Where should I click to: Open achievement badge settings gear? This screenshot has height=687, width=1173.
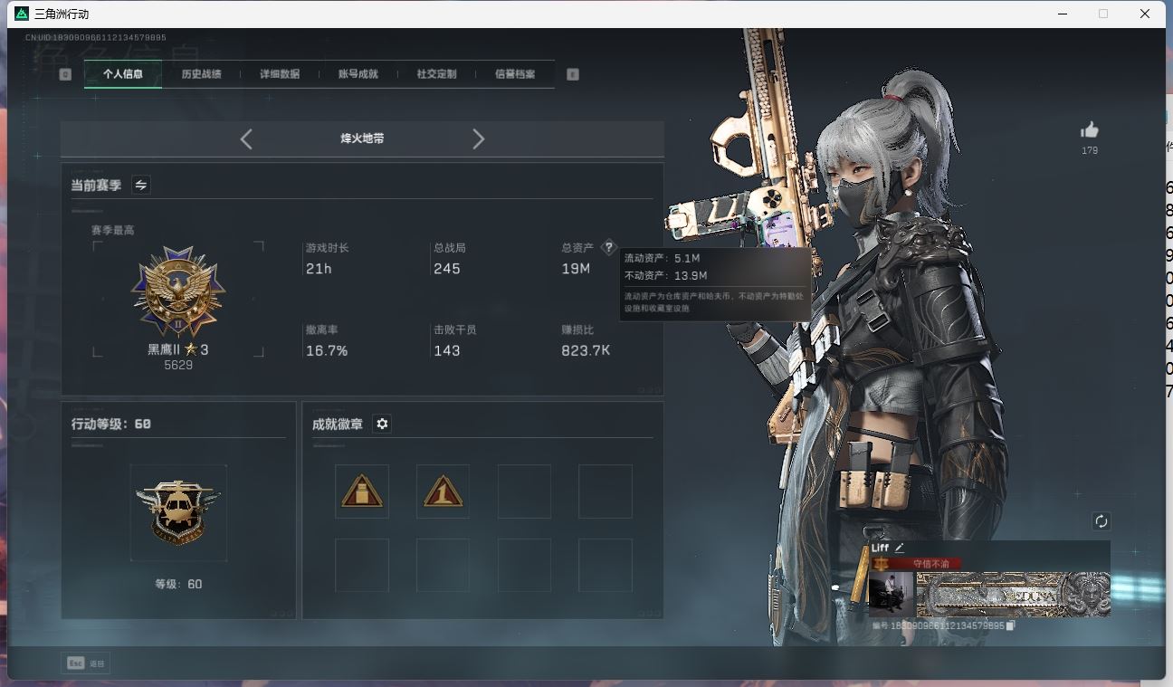point(382,424)
